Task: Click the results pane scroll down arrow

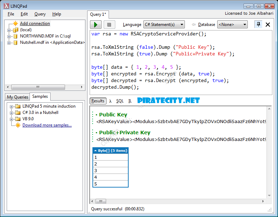Action: point(269,195)
